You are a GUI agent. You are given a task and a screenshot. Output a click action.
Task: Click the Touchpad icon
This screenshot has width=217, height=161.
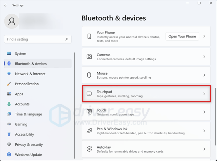[89, 94]
